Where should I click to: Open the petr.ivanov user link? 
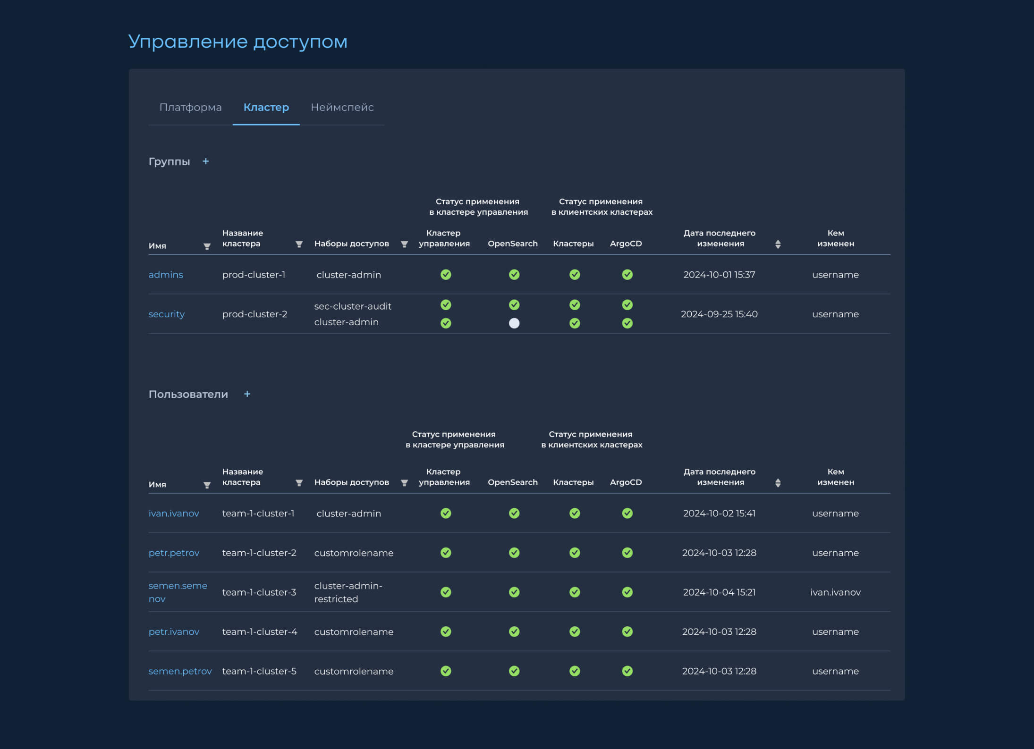[174, 632]
